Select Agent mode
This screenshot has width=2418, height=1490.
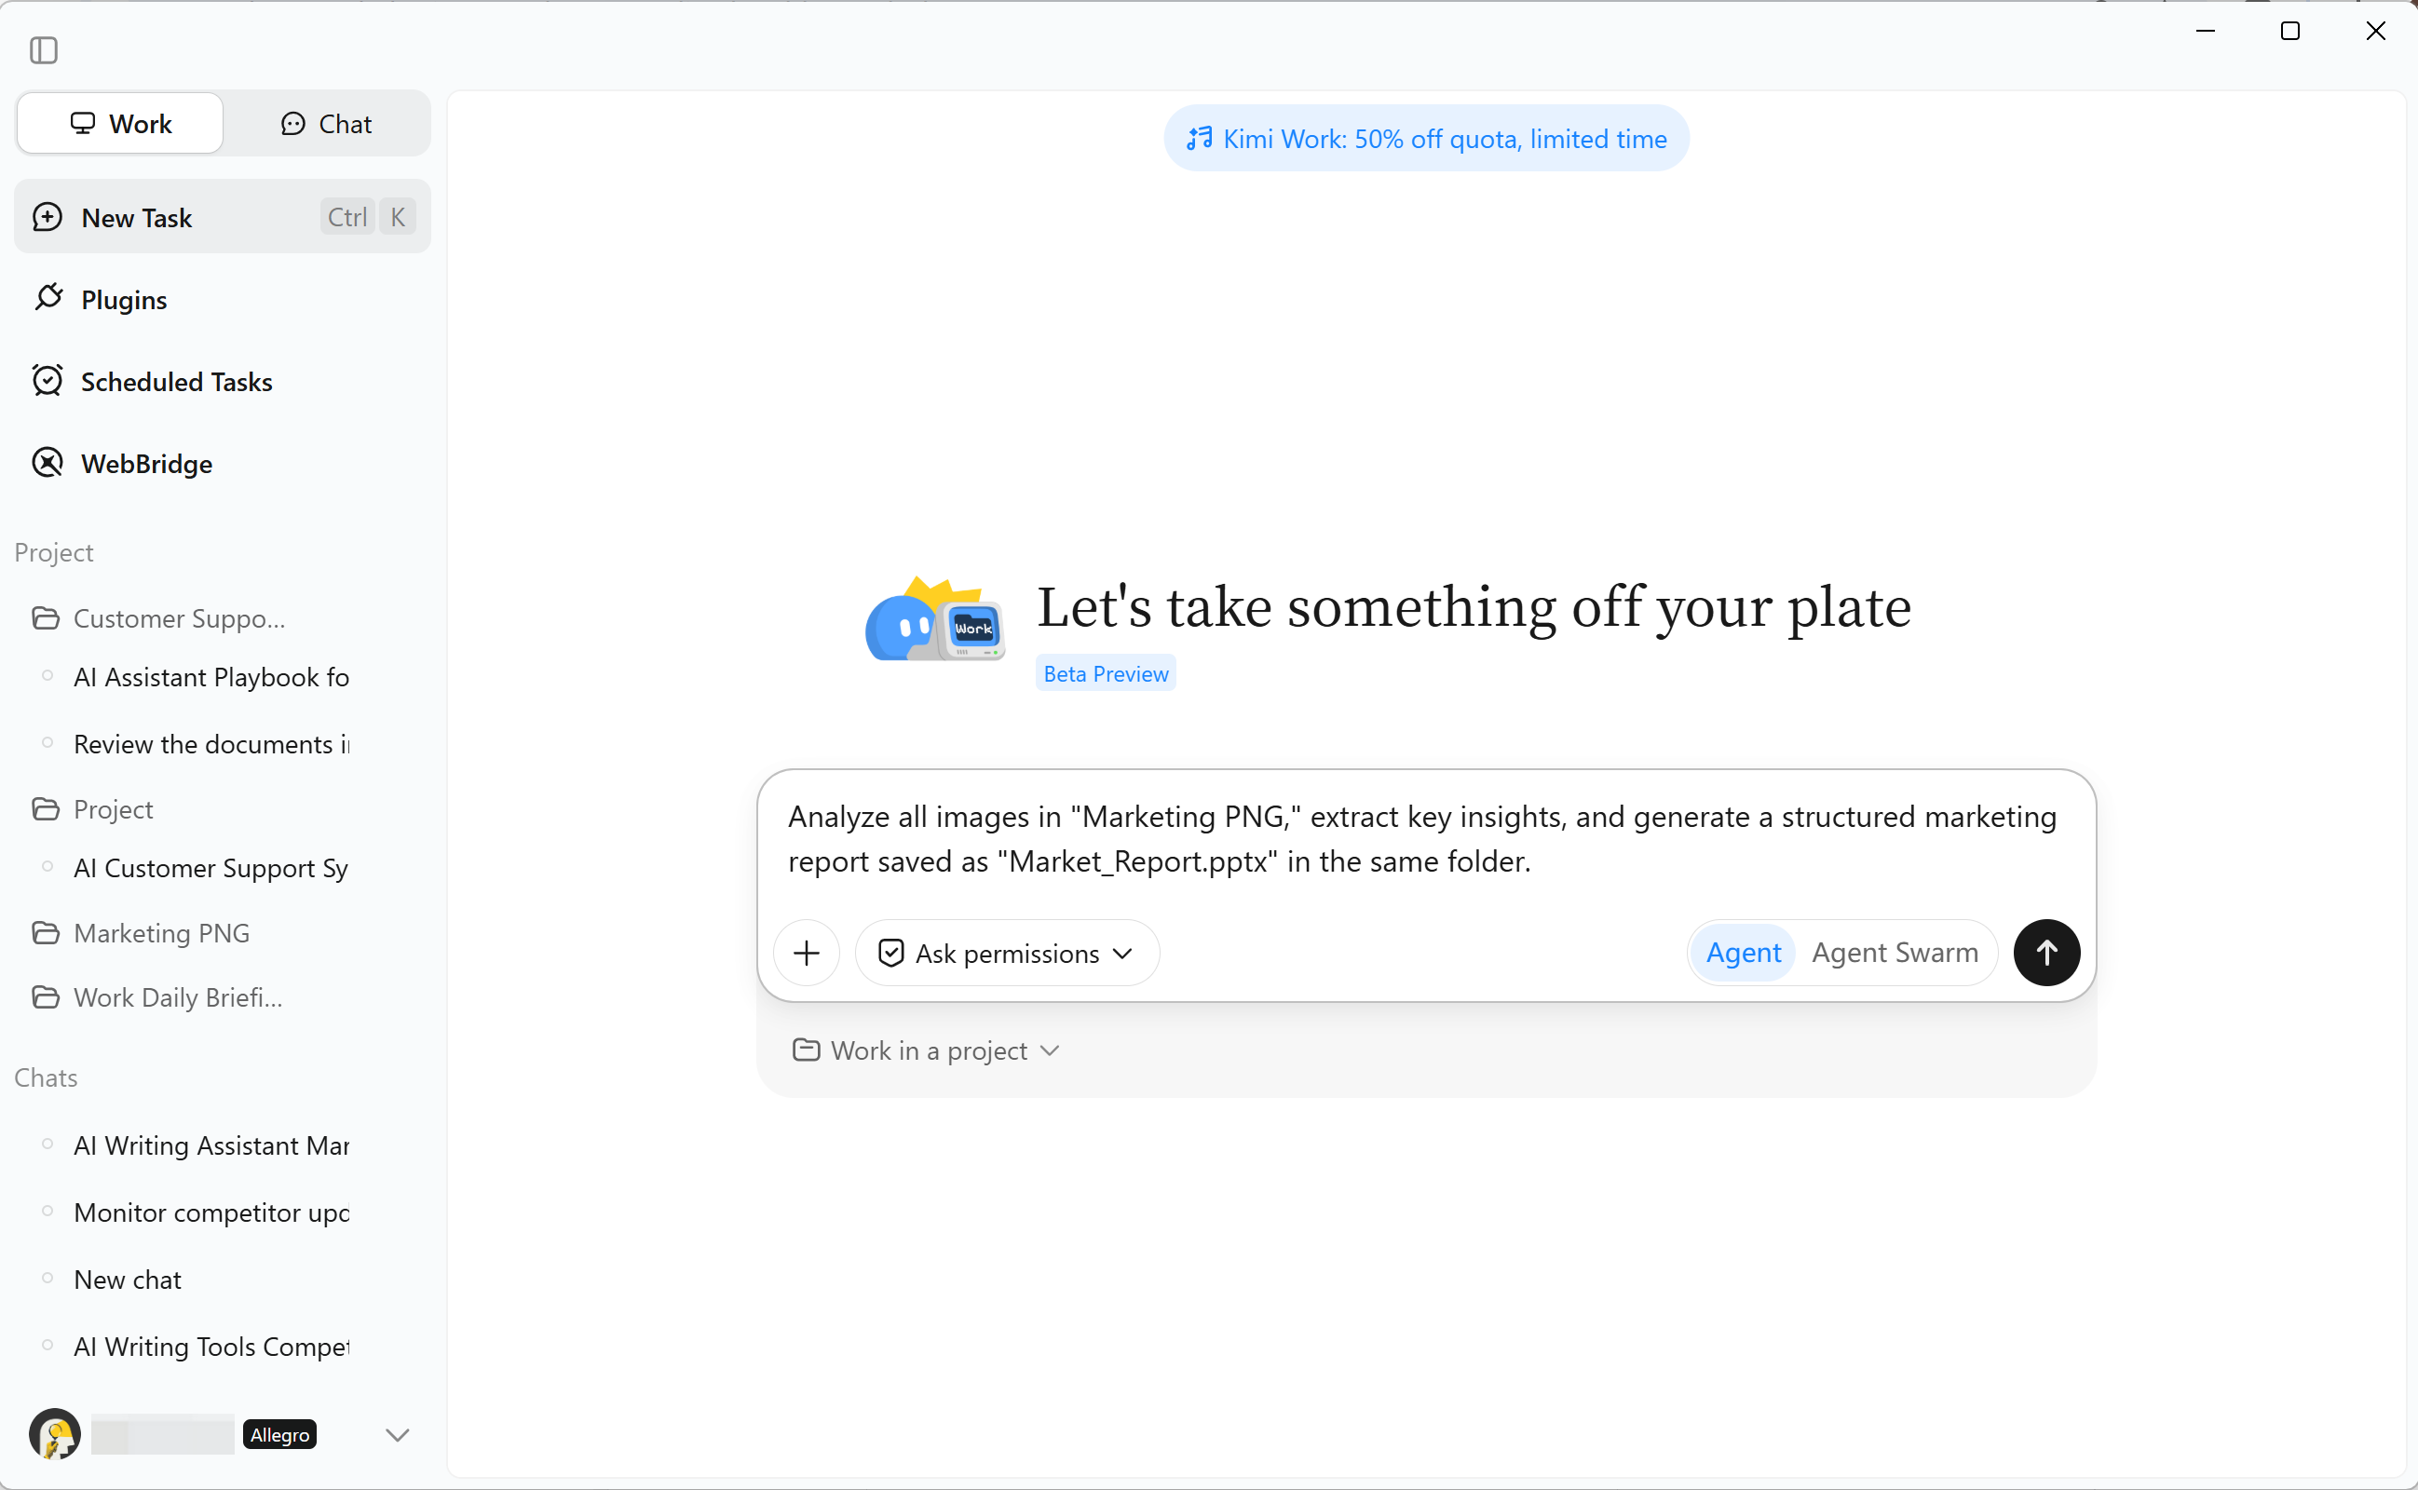(x=1743, y=952)
